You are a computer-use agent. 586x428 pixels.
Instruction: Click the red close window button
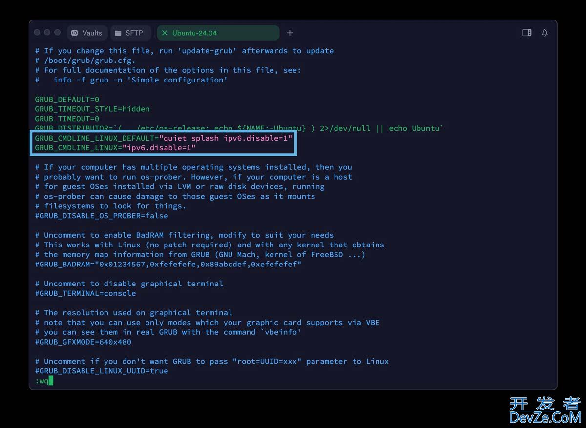(37, 33)
